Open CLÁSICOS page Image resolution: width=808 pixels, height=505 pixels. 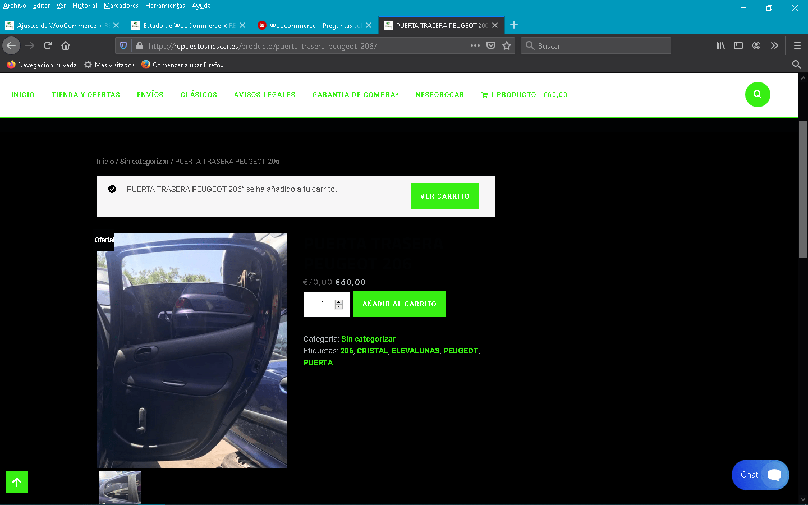pyautogui.click(x=199, y=95)
